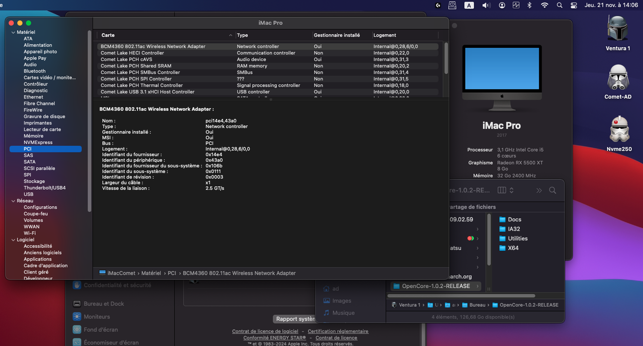Select the Finder column view icon
The image size is (643, 346).
[501, 190]
